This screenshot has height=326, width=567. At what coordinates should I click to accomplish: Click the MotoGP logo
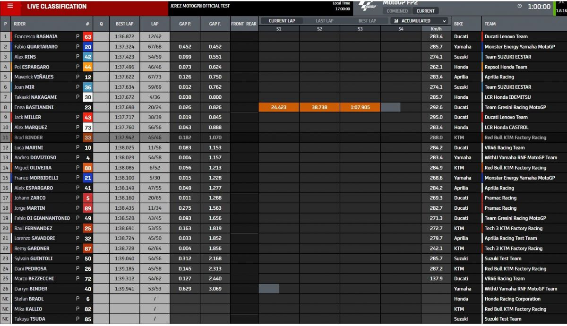[368, 6]
